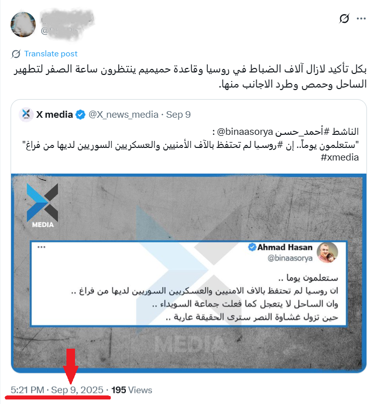Click the 5:21 PM Sep 9, 2025 timestamp

(57, 390)
